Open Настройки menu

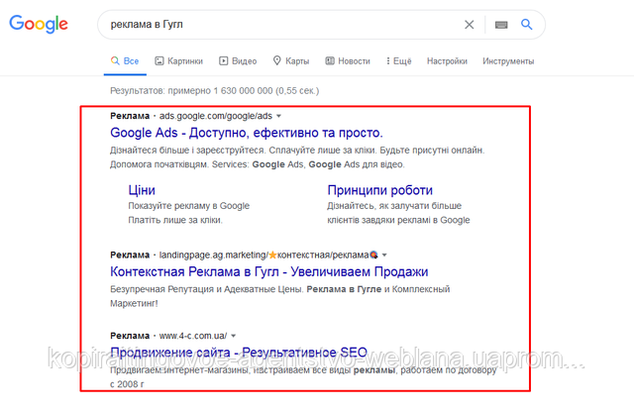(x=447, y=61)
